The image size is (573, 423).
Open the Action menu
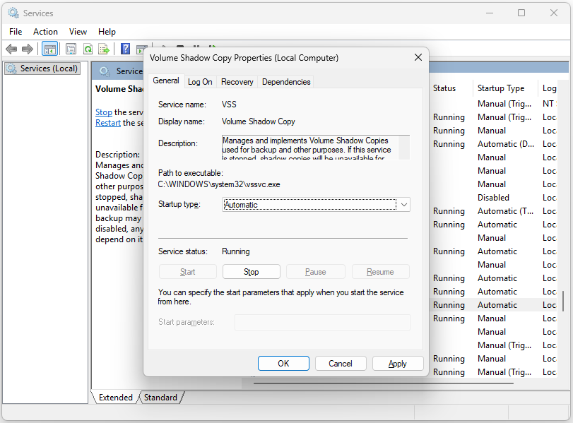[45, 32]
